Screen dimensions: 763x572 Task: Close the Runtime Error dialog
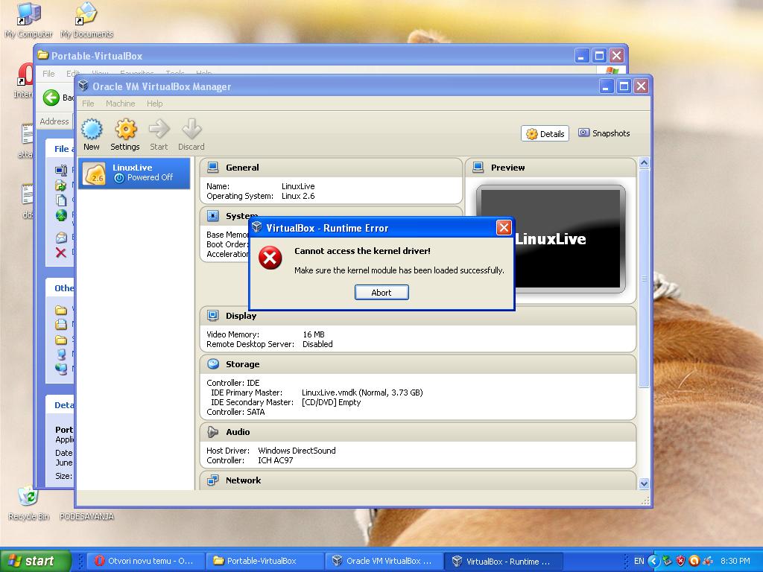click(504, 228)
